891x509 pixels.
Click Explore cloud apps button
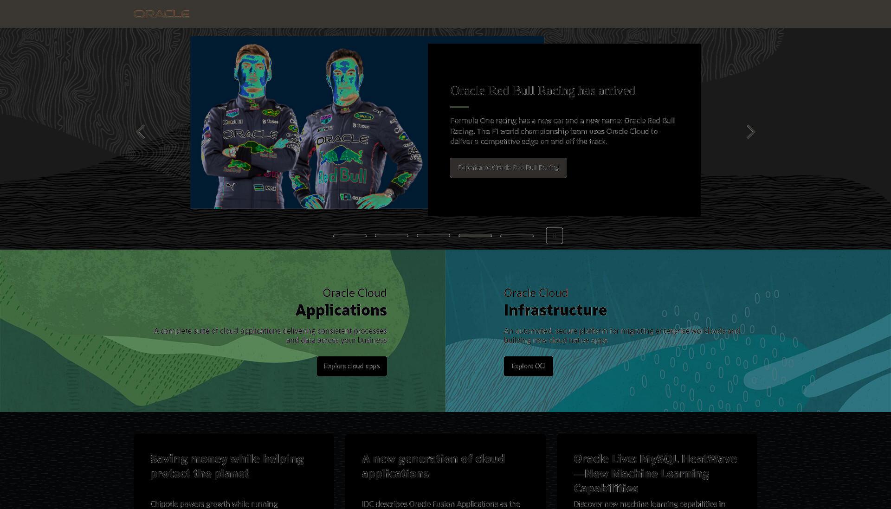352,366
